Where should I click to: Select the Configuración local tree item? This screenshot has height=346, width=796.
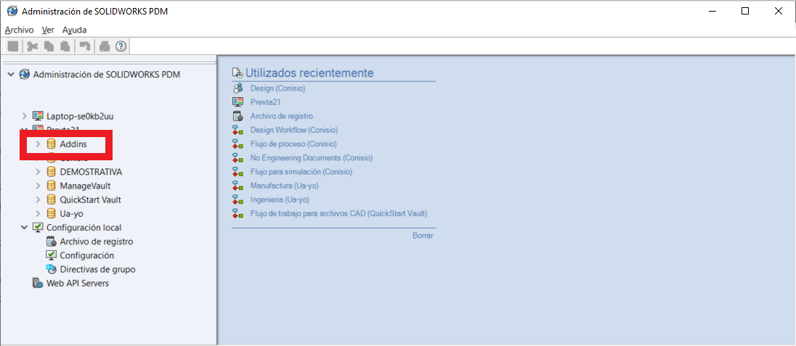(x=84, y=228)
